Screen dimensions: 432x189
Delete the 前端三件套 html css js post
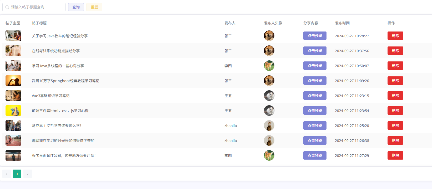395,111
